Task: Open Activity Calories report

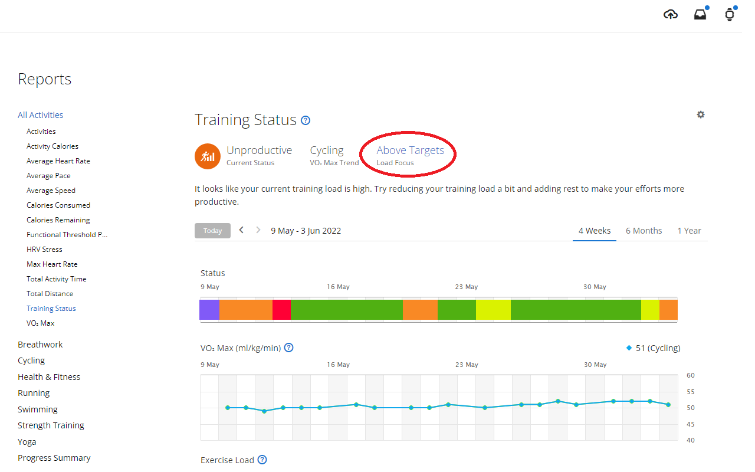Action: click(52, 146)
